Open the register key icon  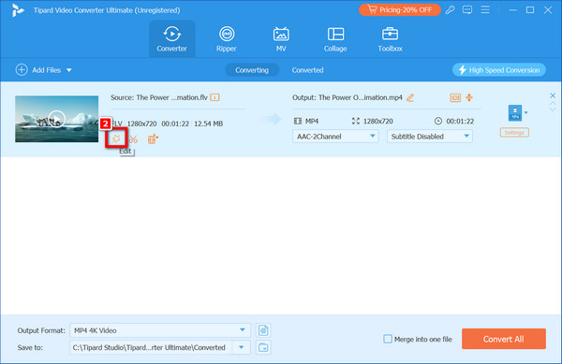451,10
